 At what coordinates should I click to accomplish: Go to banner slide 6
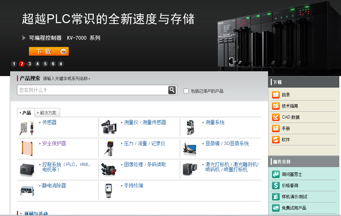point(53,64)
